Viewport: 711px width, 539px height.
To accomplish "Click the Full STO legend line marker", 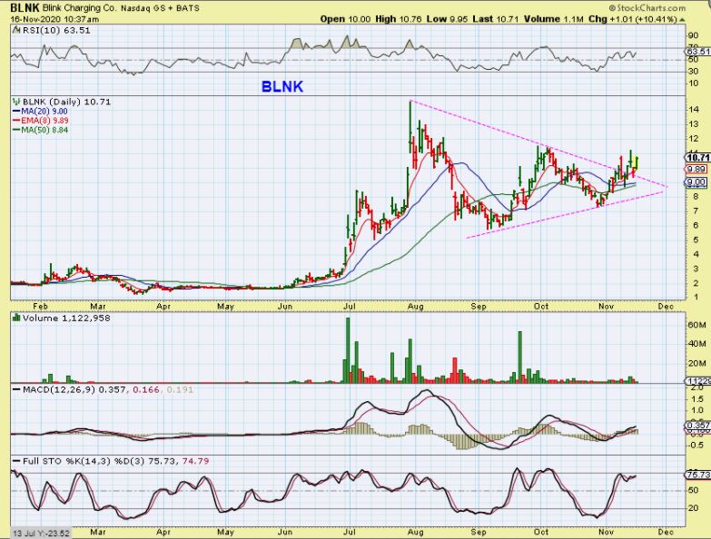I will [16, 461].
